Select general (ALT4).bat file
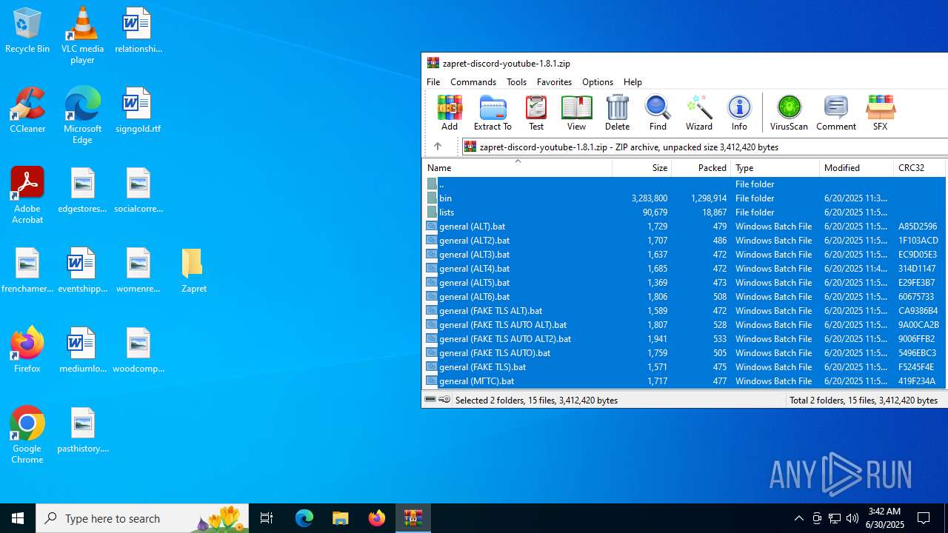The height and width of the screenshot is (533, 948). pos(684,269)
